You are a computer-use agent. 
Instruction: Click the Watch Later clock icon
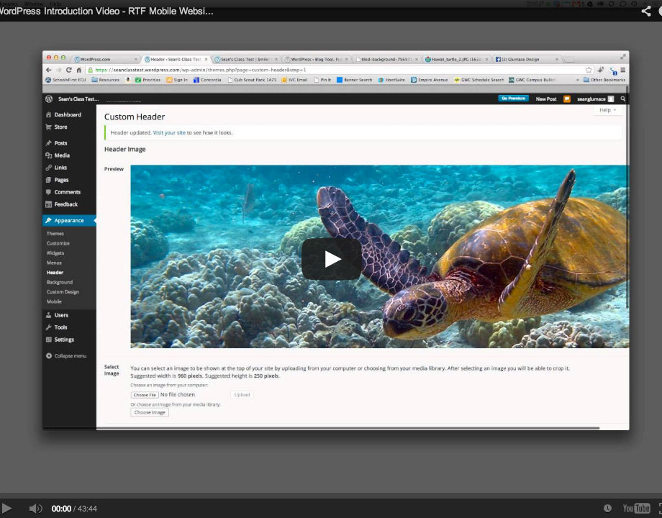(607, 509)
